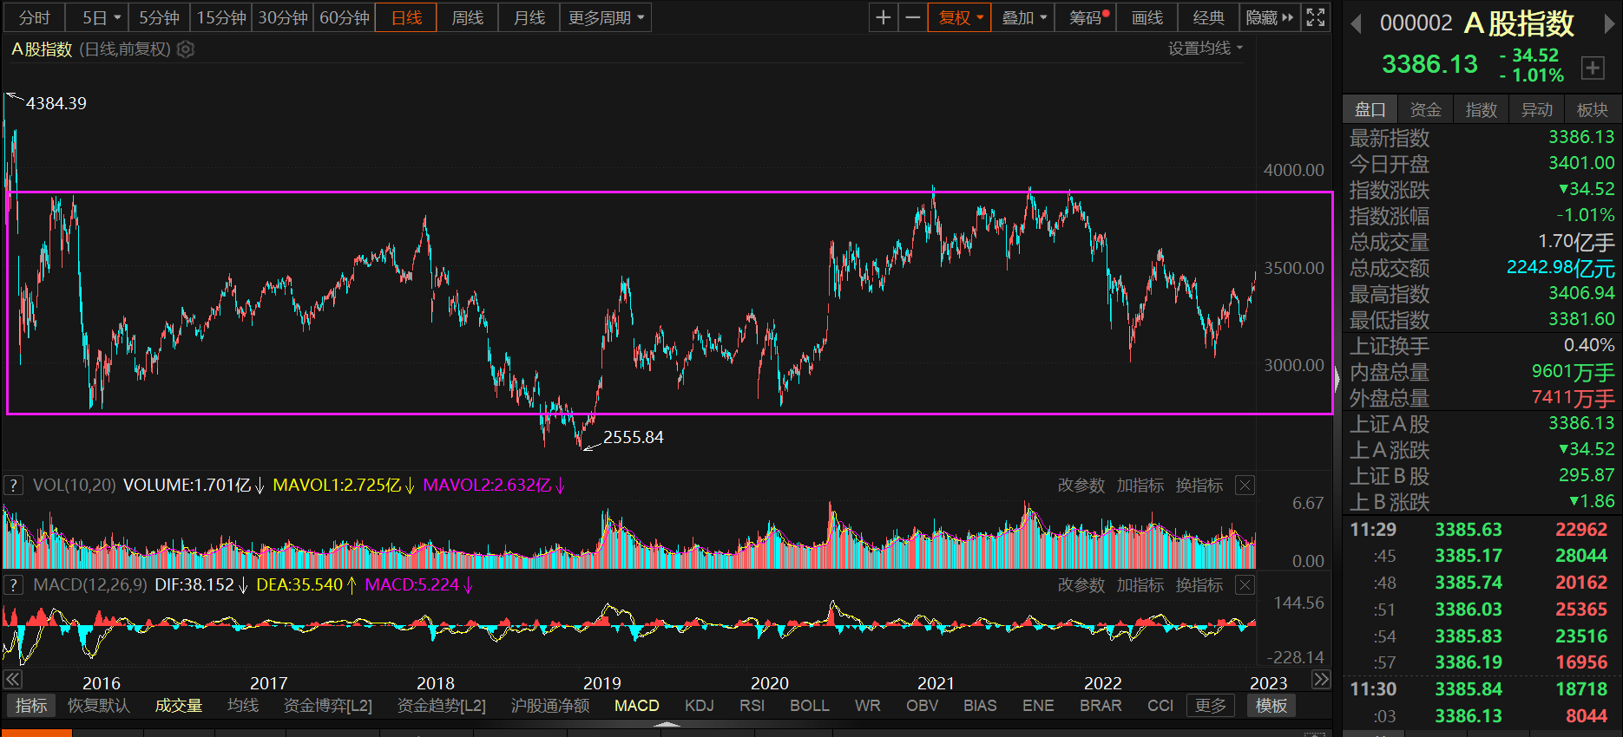The height and width of the screenshot is (737, 1623).
Task: Click 换指标 in the VOL panel
Action: coord(1199,486)
